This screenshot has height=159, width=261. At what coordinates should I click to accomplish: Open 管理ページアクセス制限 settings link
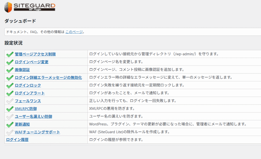coord(35,54)
